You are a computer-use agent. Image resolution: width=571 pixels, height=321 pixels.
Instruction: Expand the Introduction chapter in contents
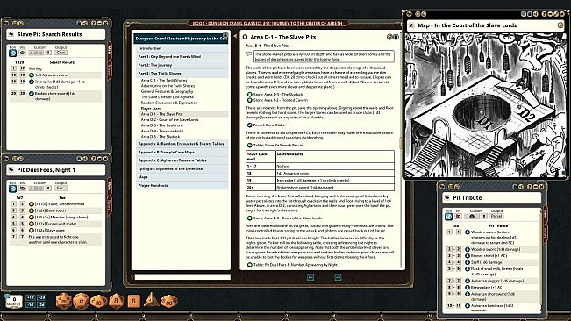pyautogui.click(x=182, y=48)
